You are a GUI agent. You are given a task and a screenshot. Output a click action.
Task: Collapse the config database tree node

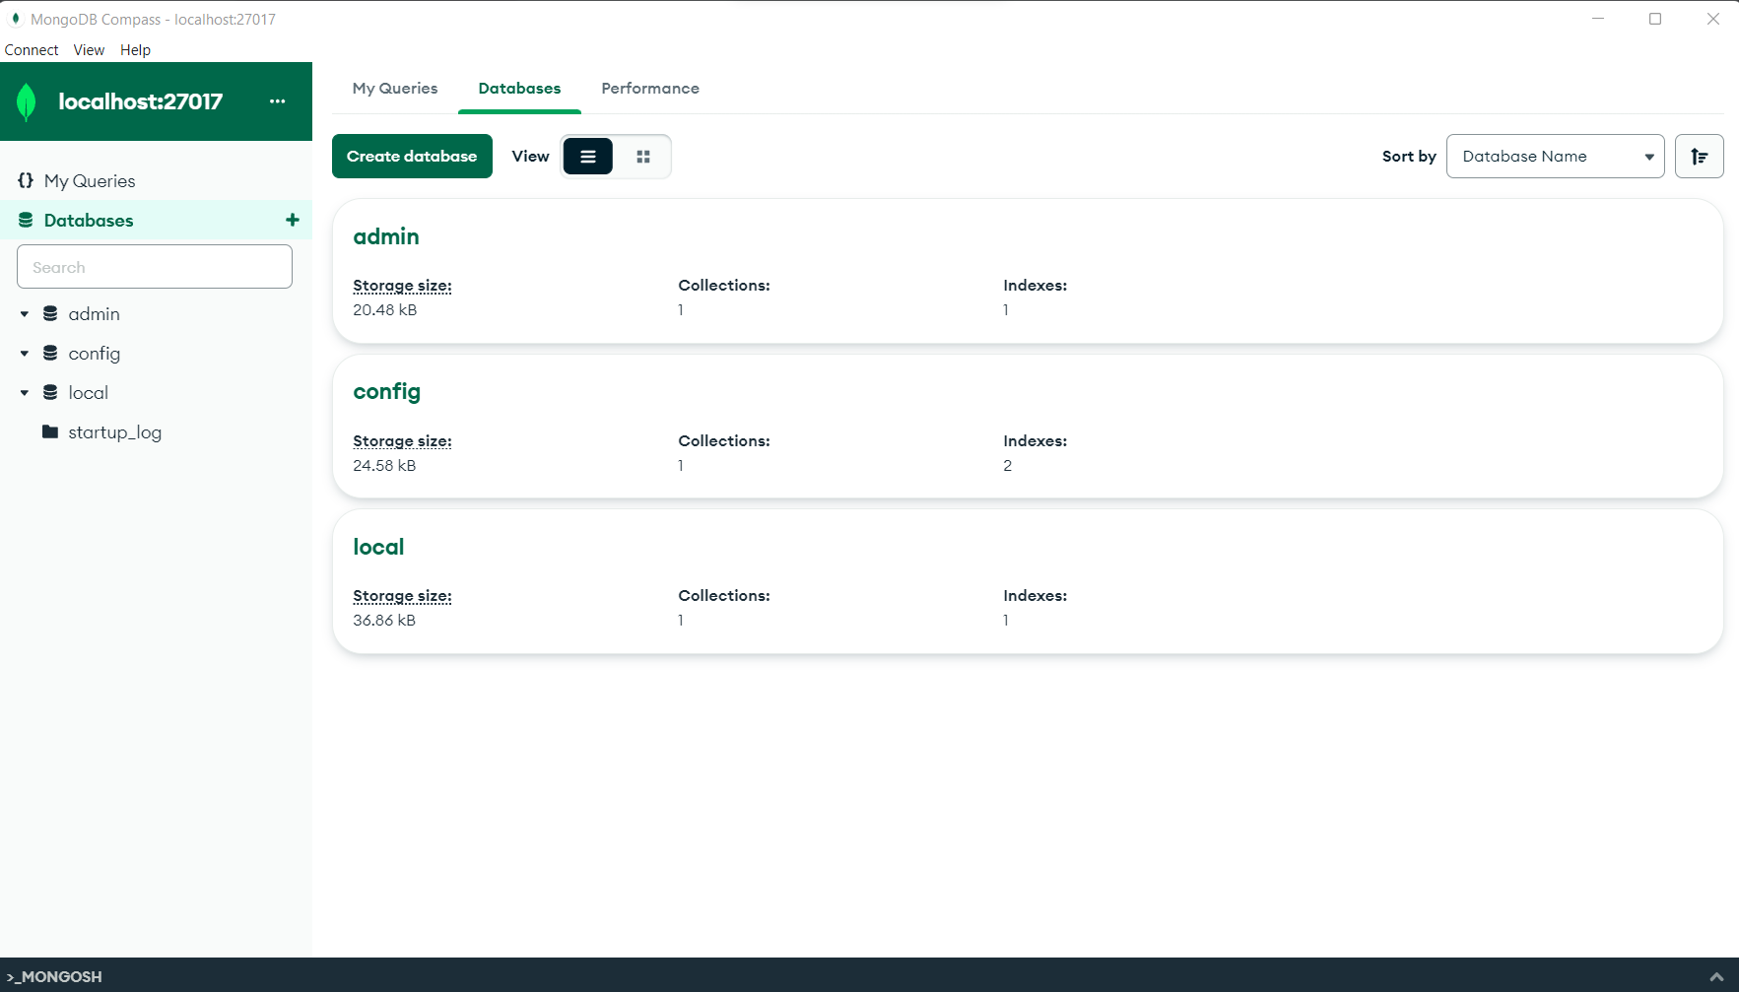click(x=25, y=354)
